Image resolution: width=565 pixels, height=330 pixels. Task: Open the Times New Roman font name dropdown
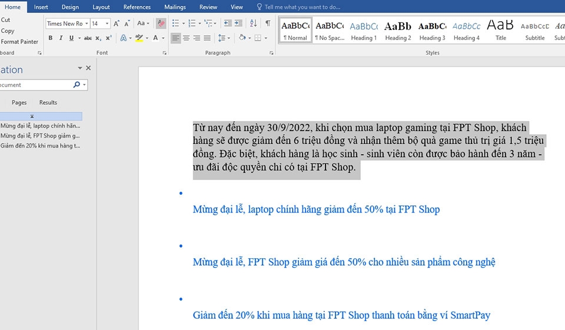(x=87, y=24)
